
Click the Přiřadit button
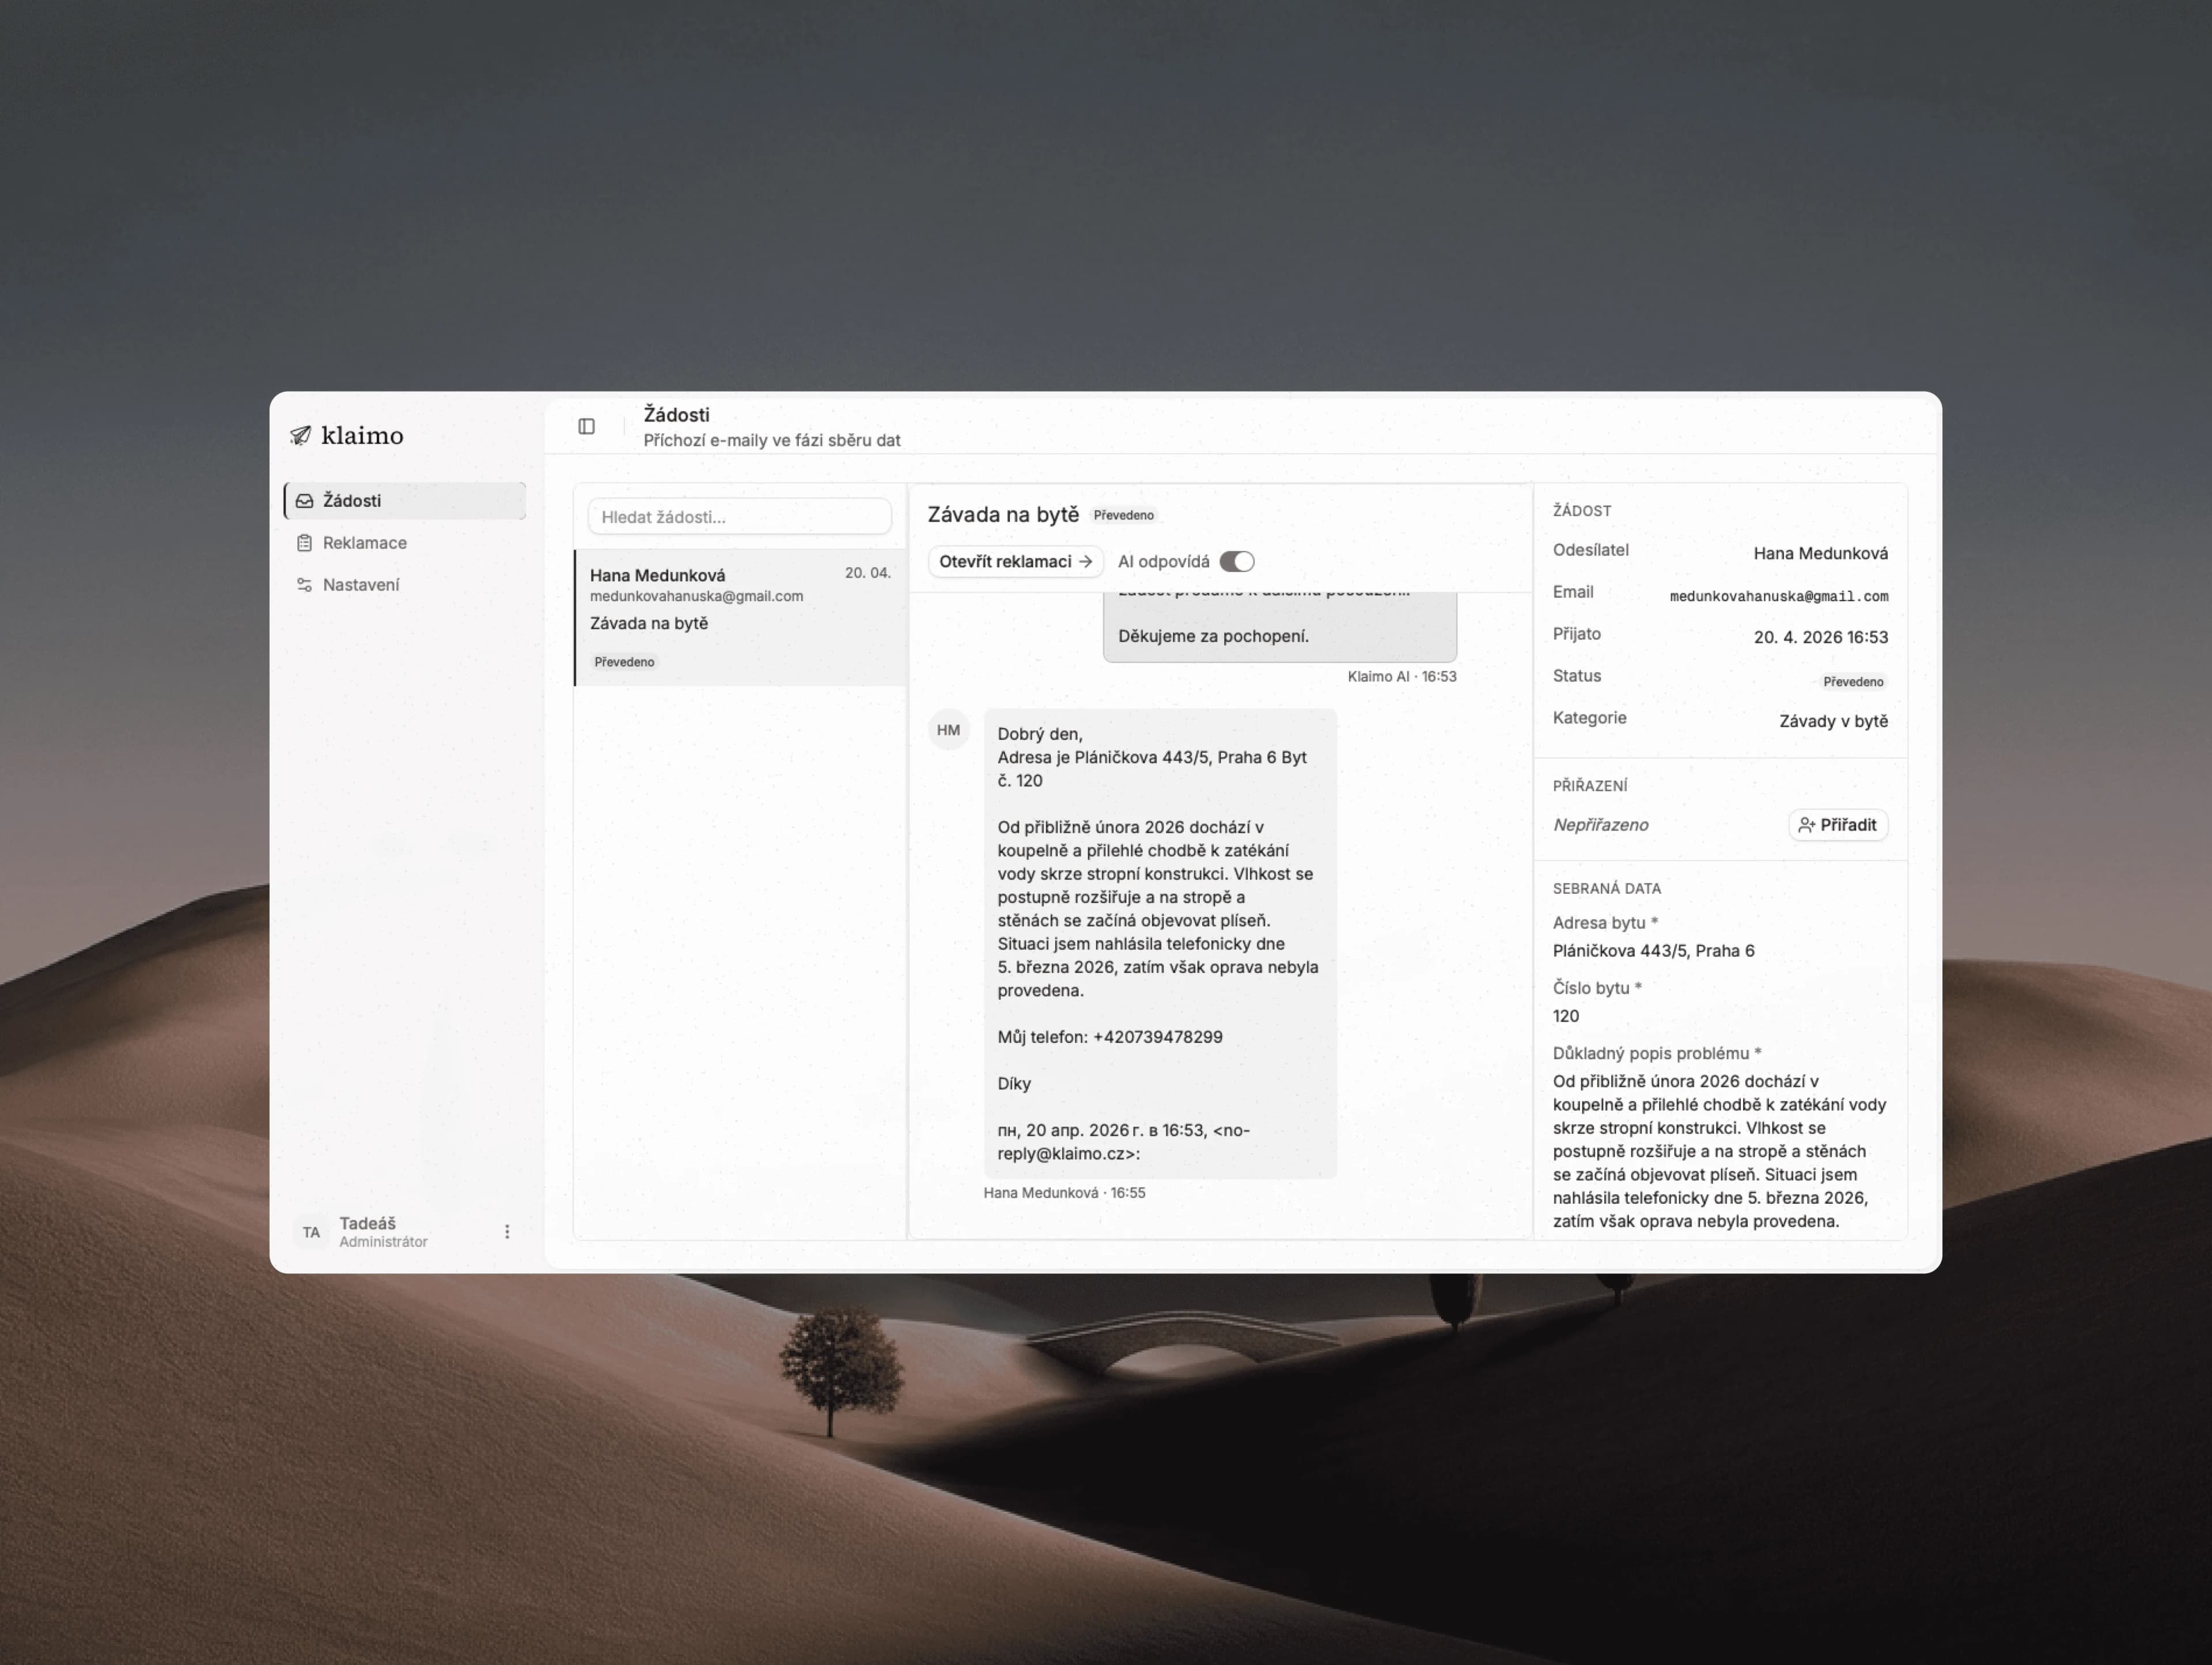pyautogui.click(x=1838, y=825)
